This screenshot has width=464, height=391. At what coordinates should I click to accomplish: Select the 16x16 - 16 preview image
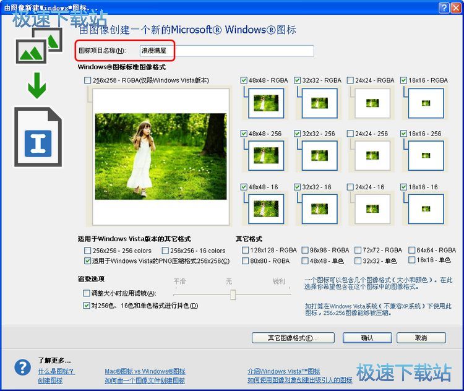click(x=426, y=208)
